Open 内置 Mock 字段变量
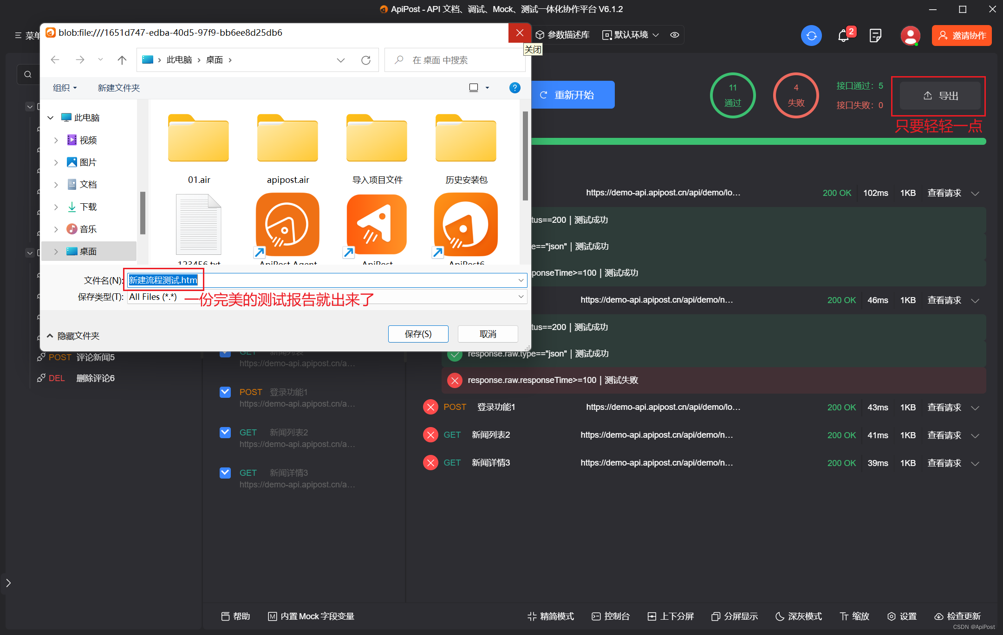The height and width of the screenshot is (635, 1003). pyautogui.click(x=311, y=616)
